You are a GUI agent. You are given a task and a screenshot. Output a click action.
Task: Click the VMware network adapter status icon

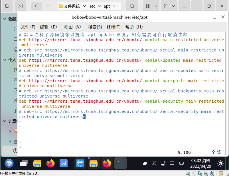click(200, 173)
